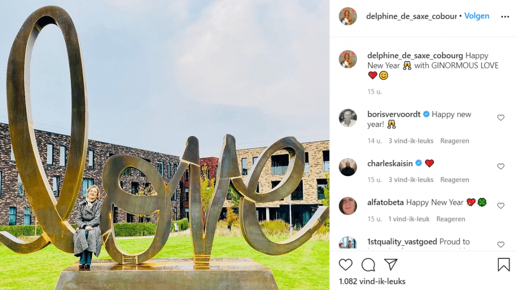Reply to charleskaisin's comment with Reageren
Screen dimensions: 516x290
point(455,180)
